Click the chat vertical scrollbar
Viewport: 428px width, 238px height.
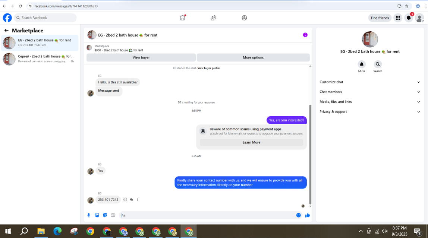(310, 154)
